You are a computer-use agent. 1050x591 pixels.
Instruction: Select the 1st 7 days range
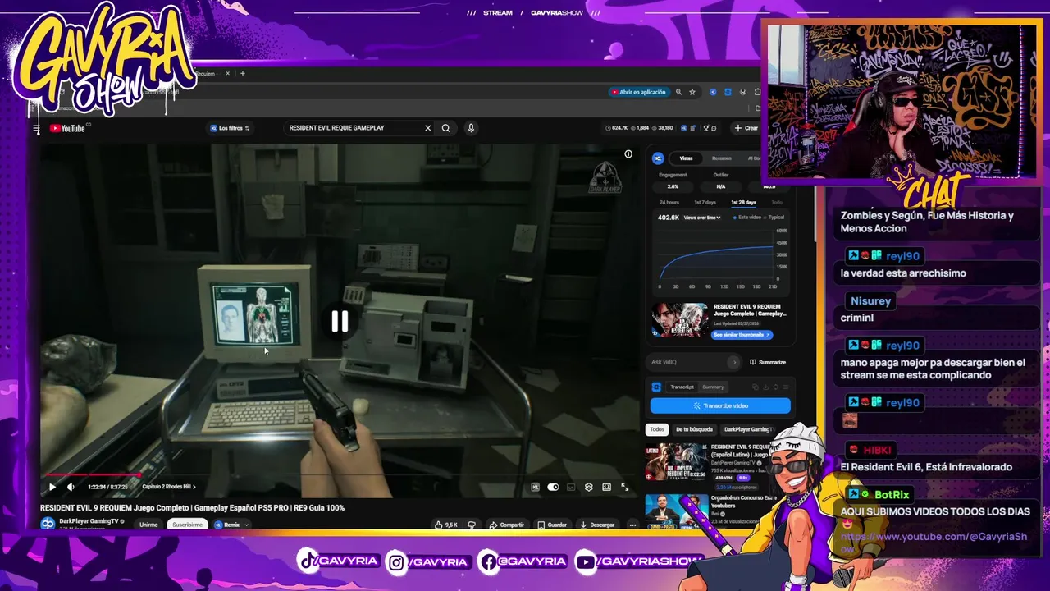[705, 202]
